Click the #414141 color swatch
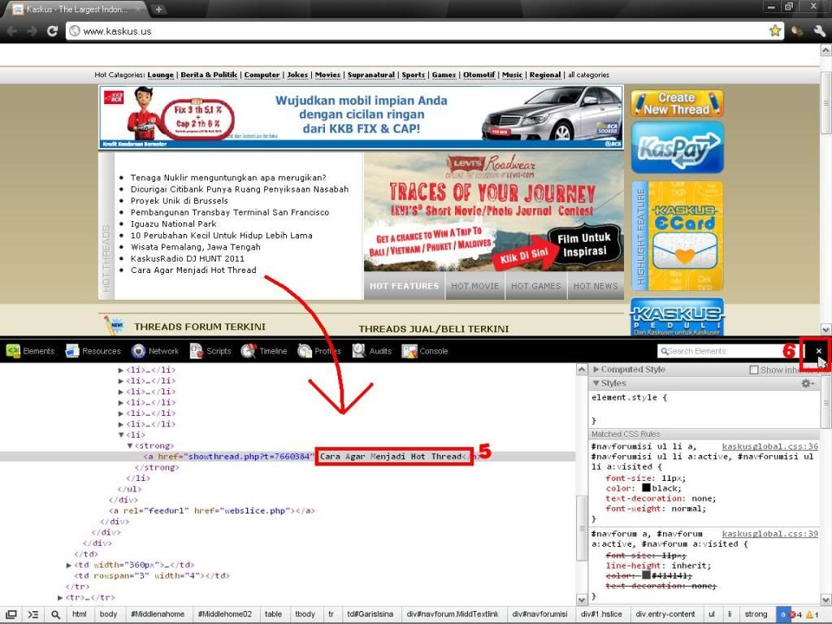This screenshot has height=624, width=832. (646, 575)
